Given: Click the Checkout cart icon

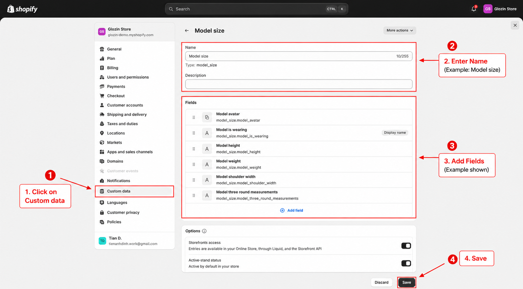Looking at the screenshot, I should point(102,96).
